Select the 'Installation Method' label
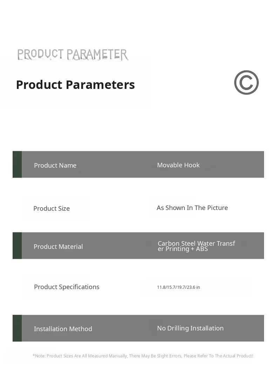277x384 pixels. (x=63, y=329)
